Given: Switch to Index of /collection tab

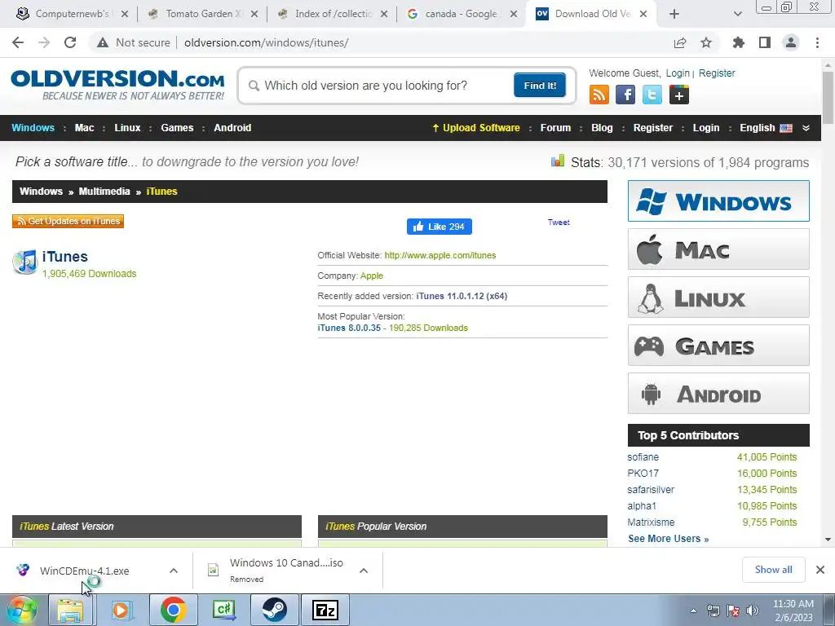Looking at the screenshot, I should point(333,14).
